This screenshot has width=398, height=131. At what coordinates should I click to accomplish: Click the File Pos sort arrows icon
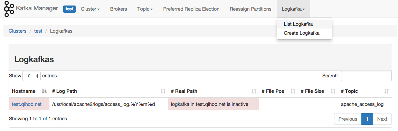(x=293, y=91)
